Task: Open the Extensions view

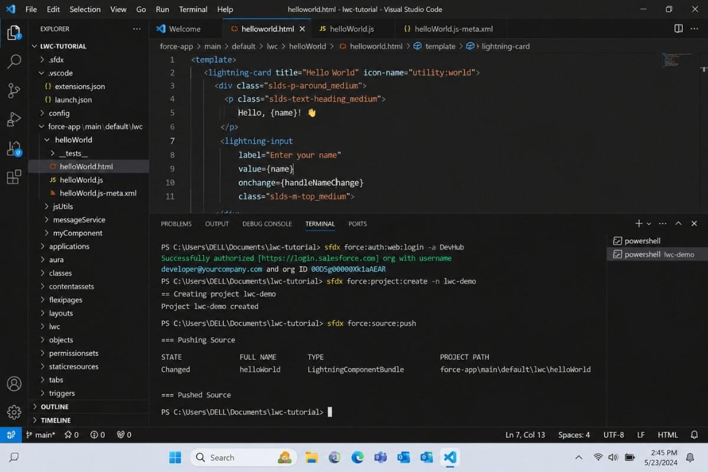Action: tap(14, 177)
